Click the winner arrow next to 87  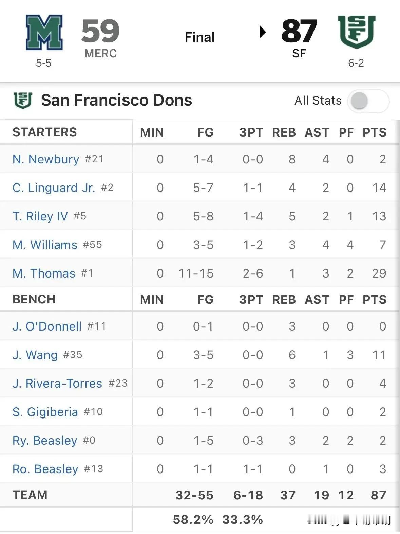coord(262,32)
